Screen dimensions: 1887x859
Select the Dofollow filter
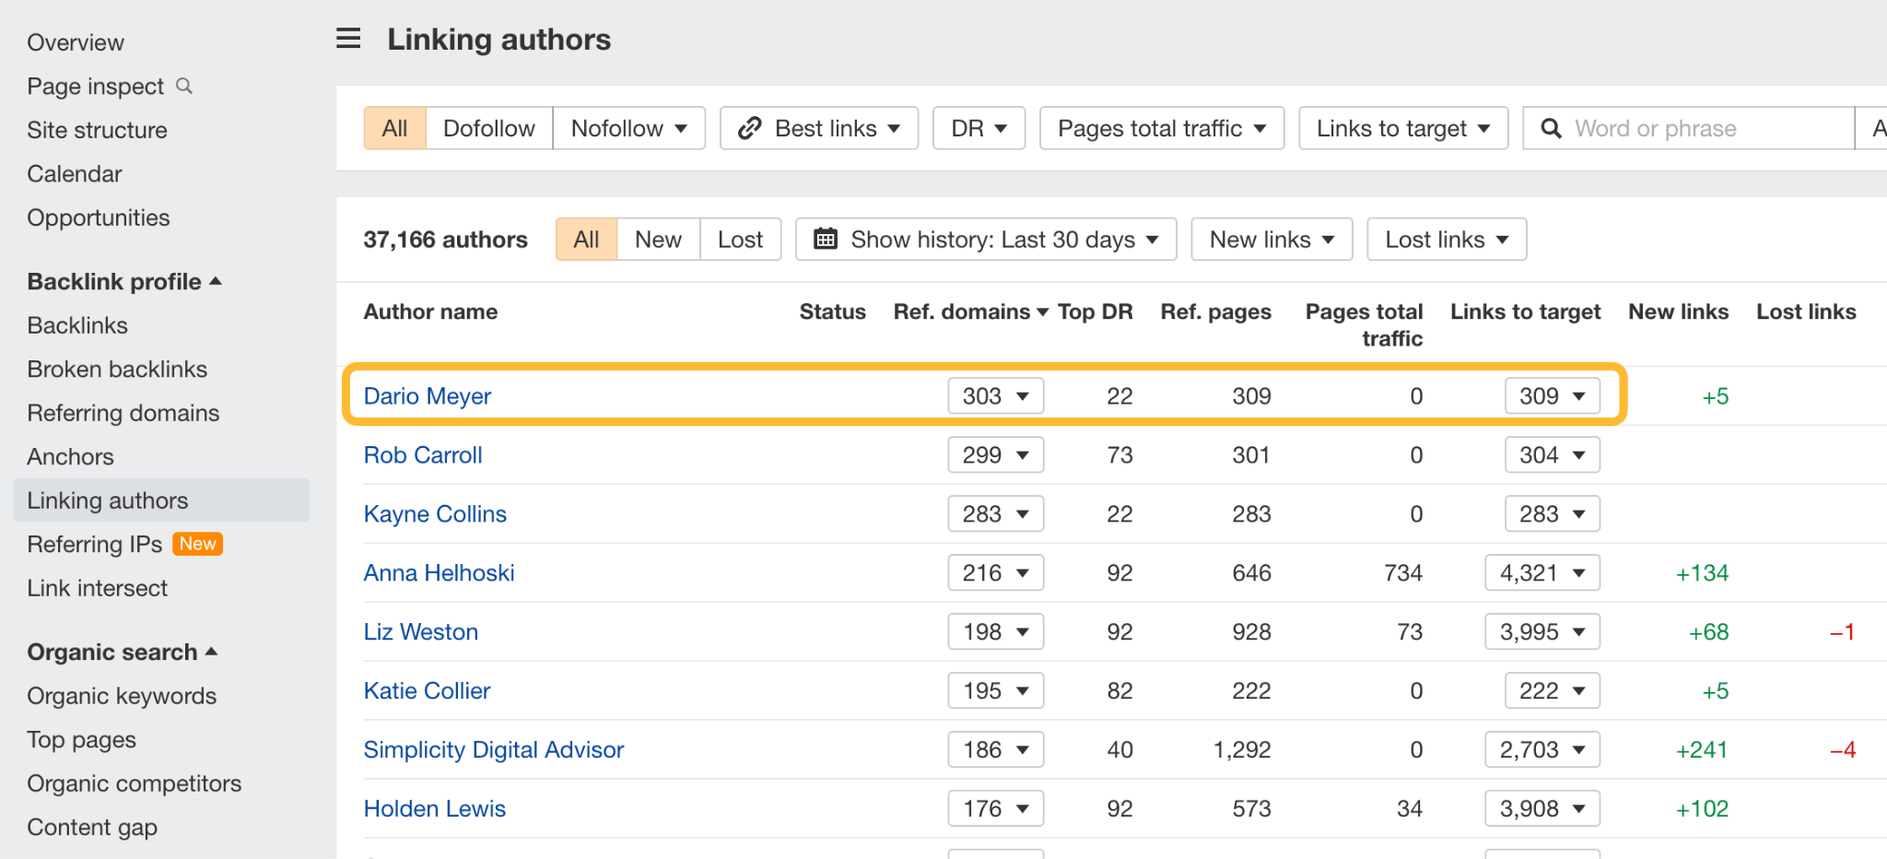click(488, 128)
